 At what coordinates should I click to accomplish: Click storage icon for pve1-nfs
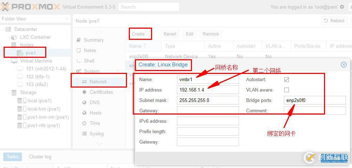(22, 125)
